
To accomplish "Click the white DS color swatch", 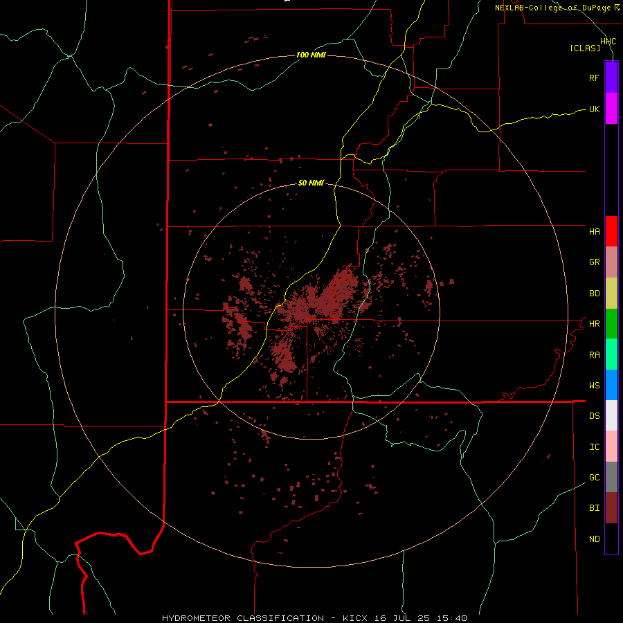I will point(611,415).
